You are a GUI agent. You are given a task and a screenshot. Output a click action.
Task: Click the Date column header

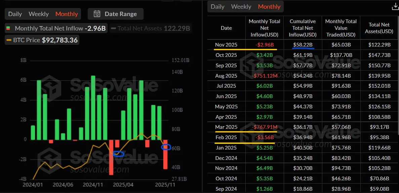pos(226,28)
